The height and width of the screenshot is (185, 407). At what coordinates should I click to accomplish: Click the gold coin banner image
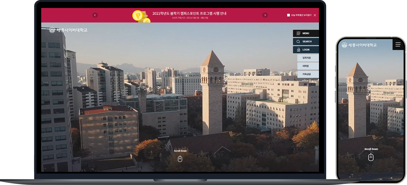click(x=141, y=16)
